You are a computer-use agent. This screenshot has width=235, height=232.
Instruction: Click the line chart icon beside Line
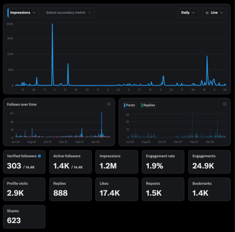pyautogui.click(x=207, y=13)
